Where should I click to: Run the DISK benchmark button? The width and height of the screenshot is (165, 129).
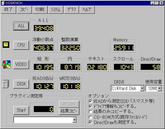[x=21, y=84]
